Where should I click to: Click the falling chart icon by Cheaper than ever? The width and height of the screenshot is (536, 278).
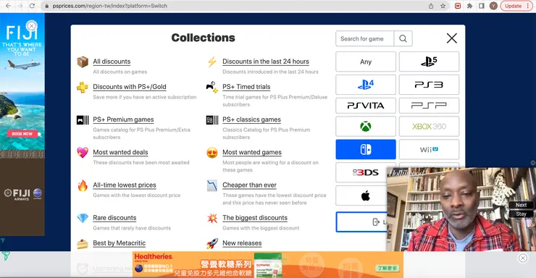(212, 185)
